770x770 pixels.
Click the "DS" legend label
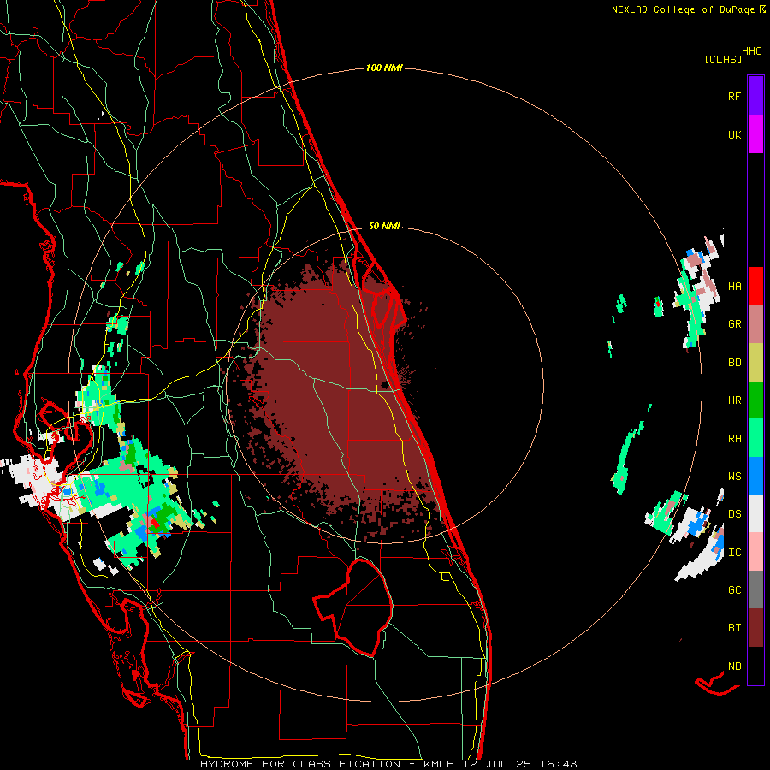coord(734,514)
